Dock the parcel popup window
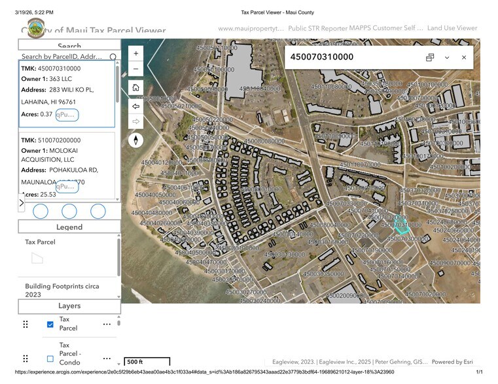 coord(430,57)
